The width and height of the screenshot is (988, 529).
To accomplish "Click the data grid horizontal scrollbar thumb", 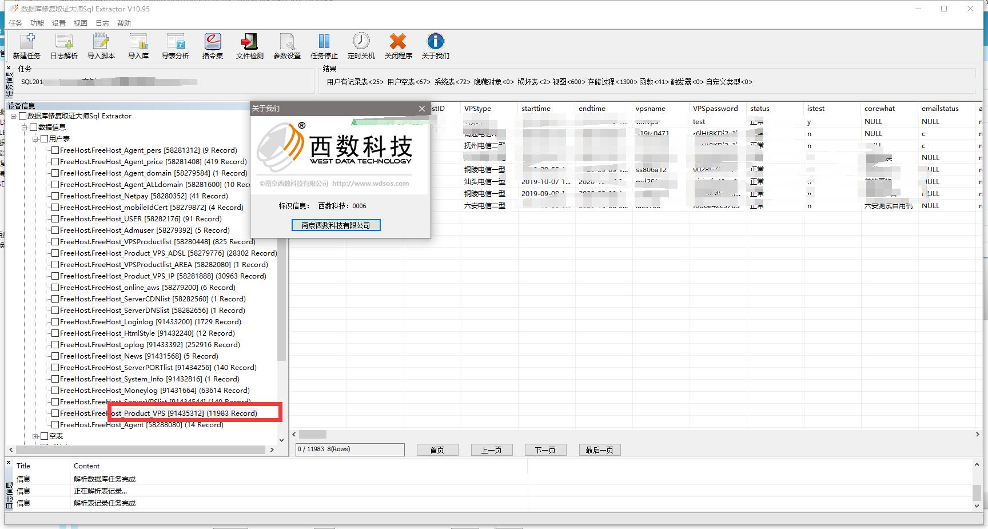I will coord(312,435).
